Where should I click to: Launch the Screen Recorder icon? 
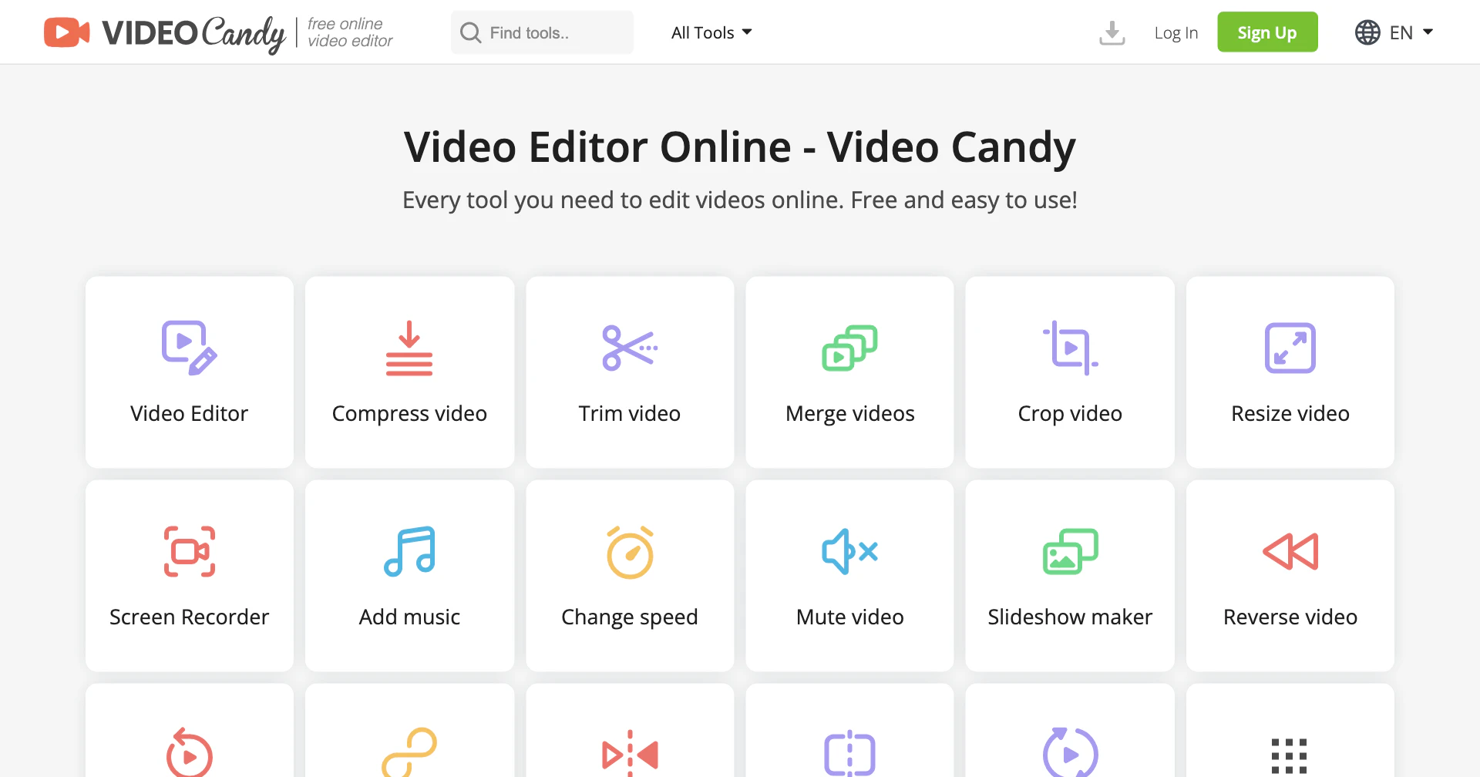189,551
